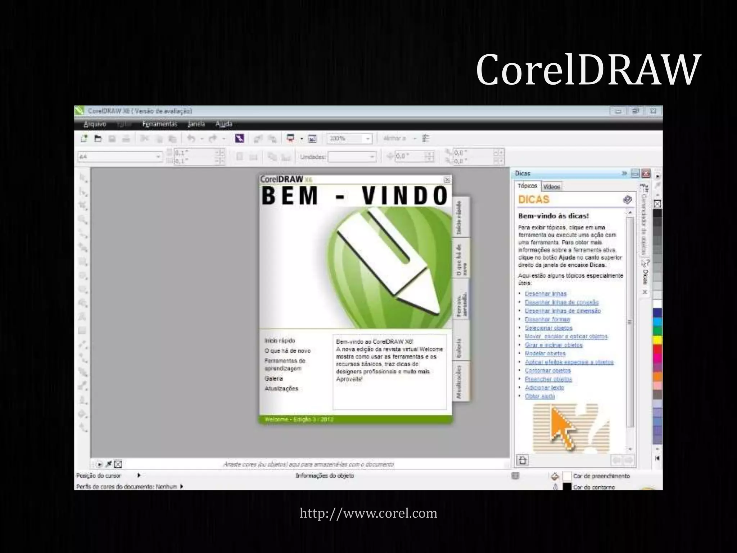Select the Ellipse tool in toolbox
The height and width of the screenshot is (553, 737).
(83, 276)
